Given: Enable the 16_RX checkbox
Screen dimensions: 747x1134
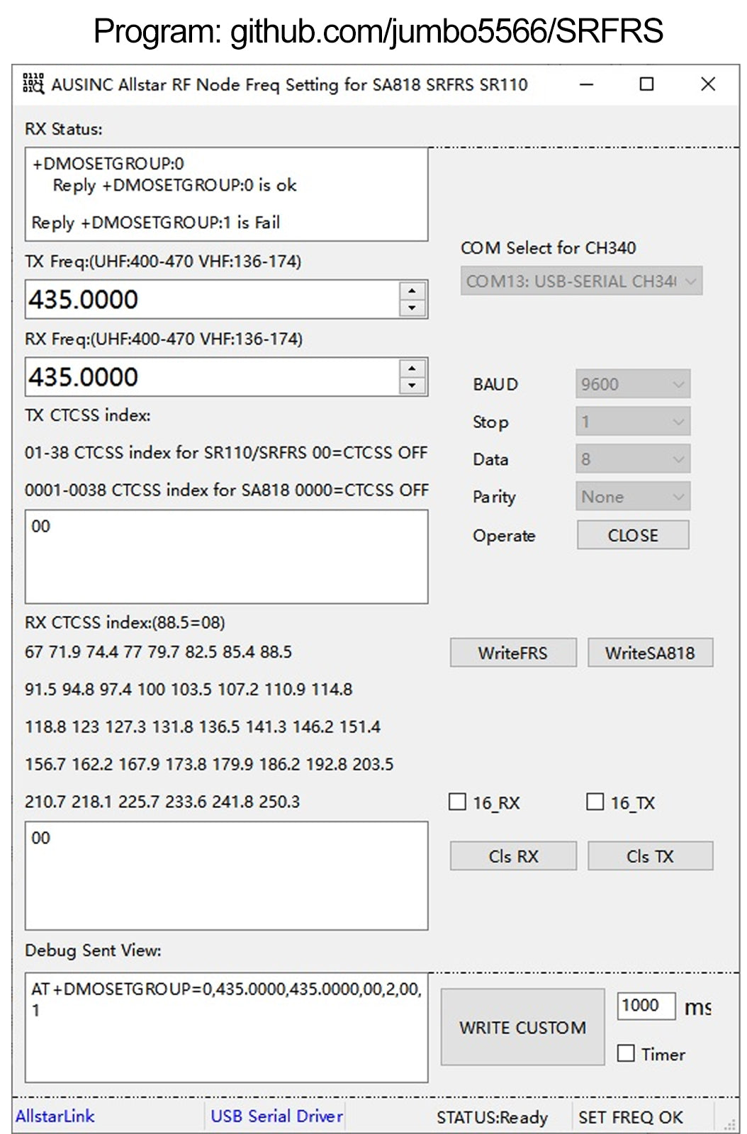Looking at the screenshot, I should [x=458, y=802].
